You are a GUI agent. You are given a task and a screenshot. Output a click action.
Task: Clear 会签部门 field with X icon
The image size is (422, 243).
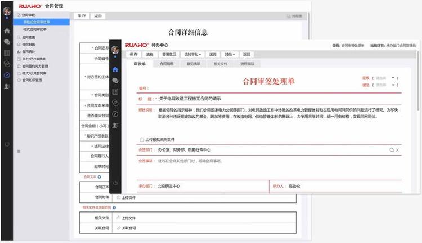[397, 150]
